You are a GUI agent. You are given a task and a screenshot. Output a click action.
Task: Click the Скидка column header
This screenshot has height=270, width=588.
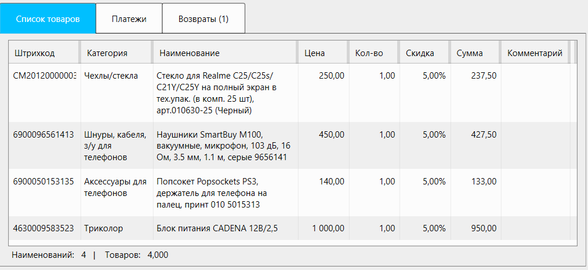click(x=420, y=53)
